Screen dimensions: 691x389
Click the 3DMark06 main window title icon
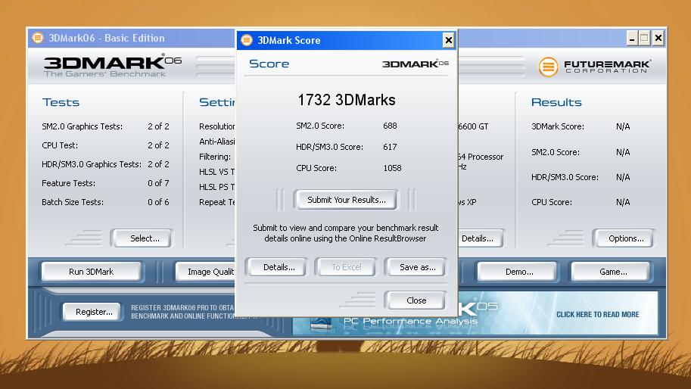click(38, 38)
